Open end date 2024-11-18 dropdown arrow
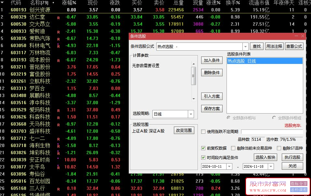The height and width of the screenshot is (196, 311). click(x=271, y=166)
